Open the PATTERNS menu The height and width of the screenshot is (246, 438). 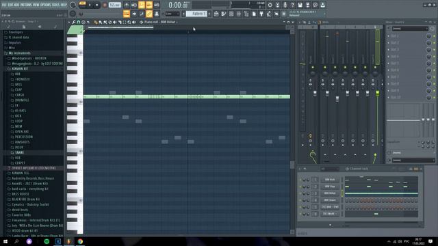click(26, 5)
